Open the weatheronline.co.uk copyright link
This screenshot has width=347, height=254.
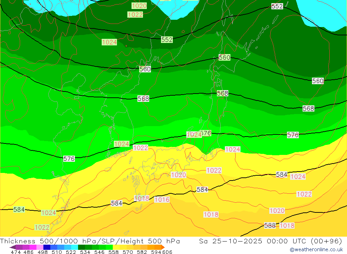pos(316,249)
